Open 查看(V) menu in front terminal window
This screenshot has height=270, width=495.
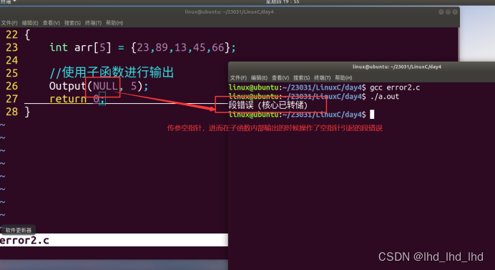click(280, 78)
